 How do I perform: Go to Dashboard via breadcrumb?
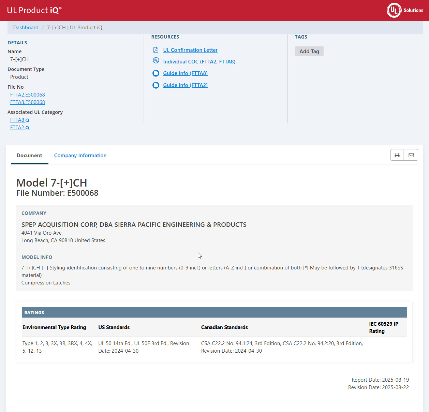point(26,28)
